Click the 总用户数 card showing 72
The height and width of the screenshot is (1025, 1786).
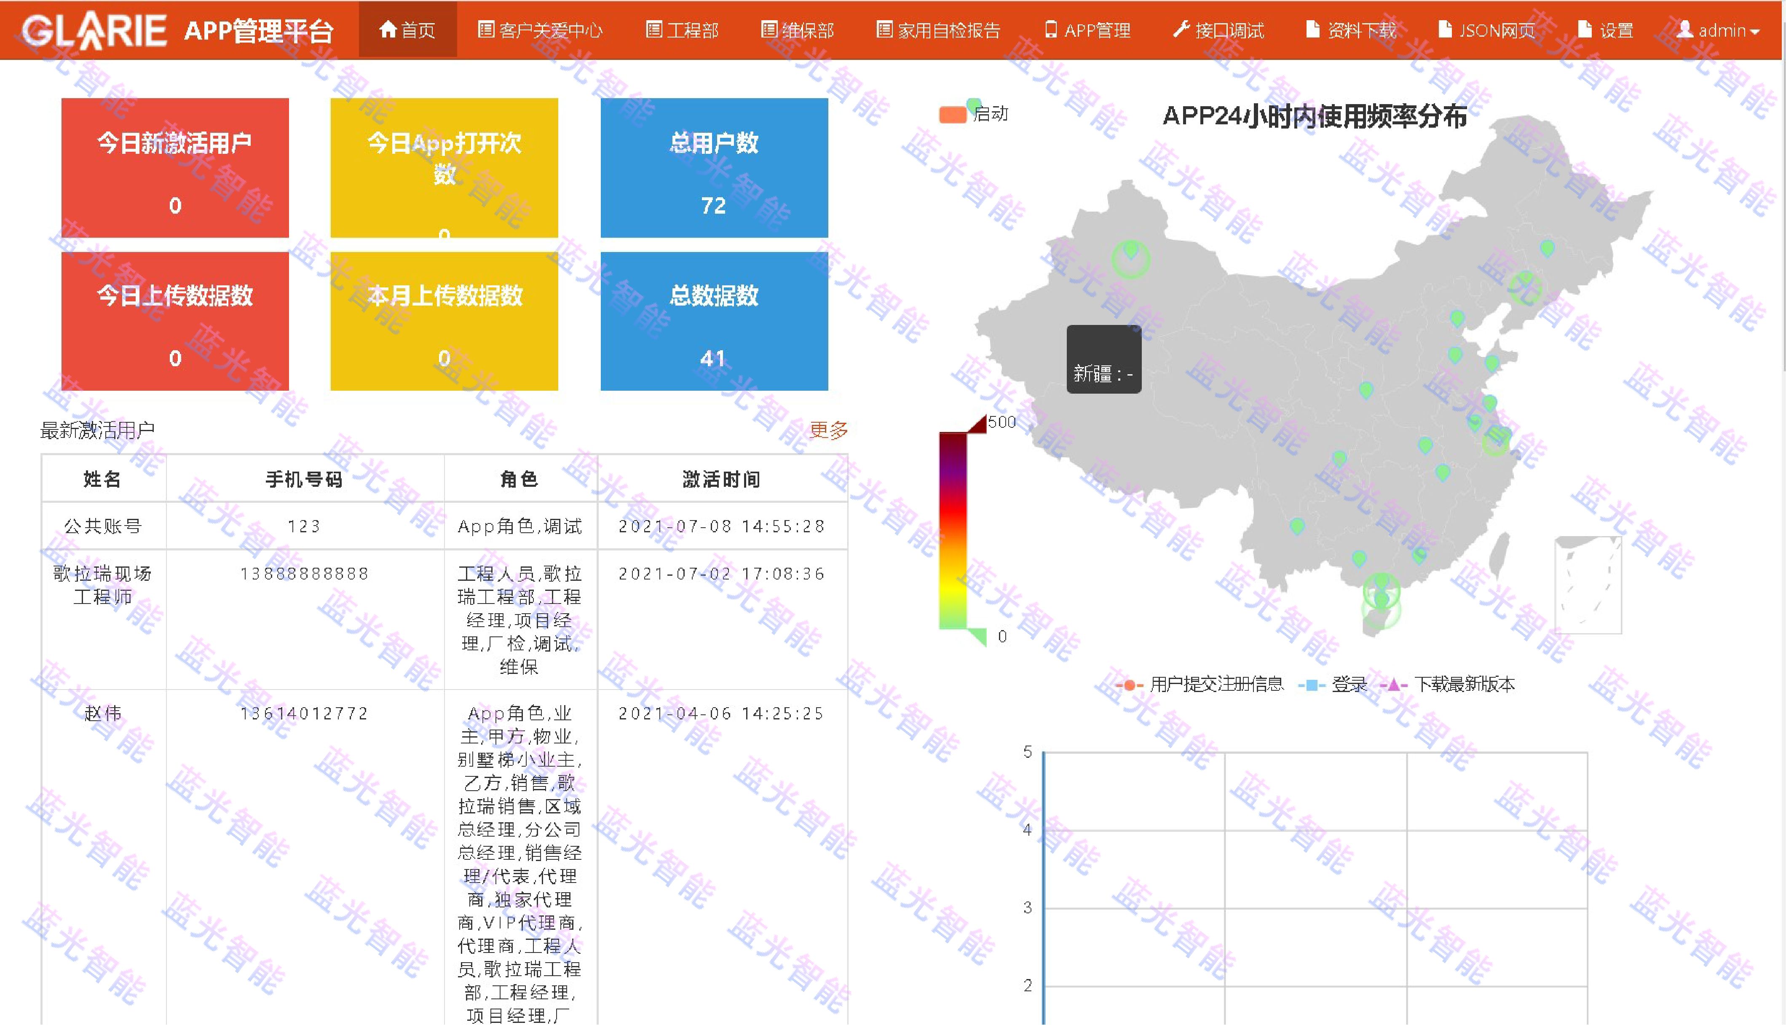pyautogui.click(x=714, y=168)
